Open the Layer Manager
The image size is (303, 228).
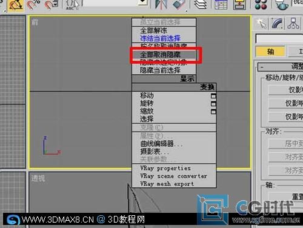pyautogui.click(x=201, y=5)
